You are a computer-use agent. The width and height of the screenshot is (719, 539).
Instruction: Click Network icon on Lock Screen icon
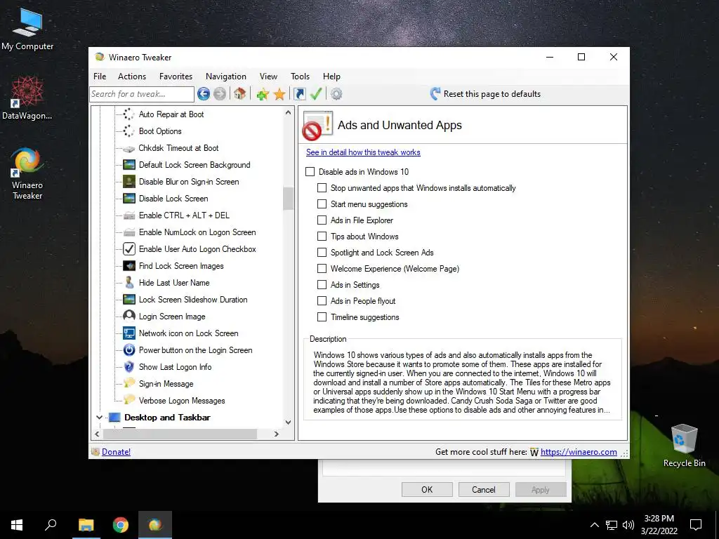point(129,333)
